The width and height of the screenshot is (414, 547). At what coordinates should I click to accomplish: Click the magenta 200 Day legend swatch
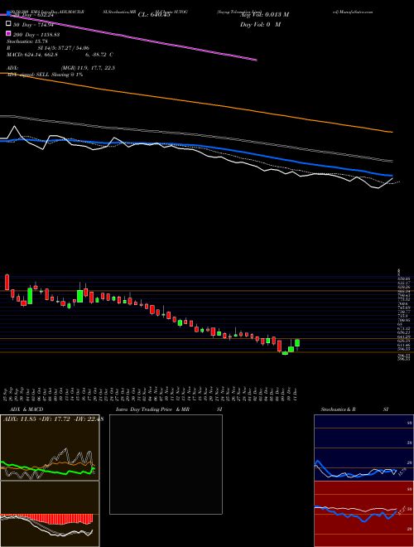(8, 34)
